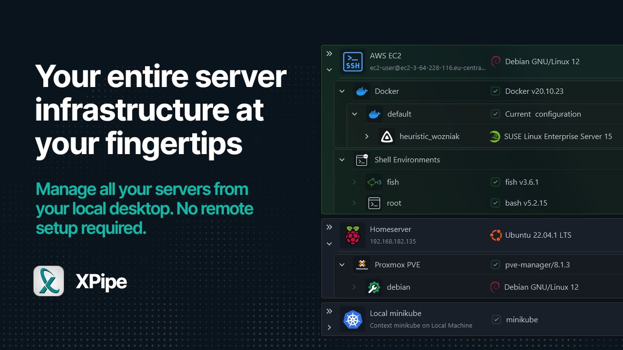
Task: Click the terminal icon beside root
Action: click(374, 203)
